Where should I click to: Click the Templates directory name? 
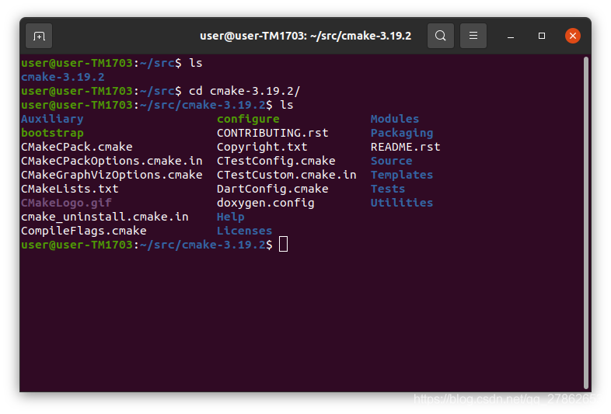click(402, 175)
